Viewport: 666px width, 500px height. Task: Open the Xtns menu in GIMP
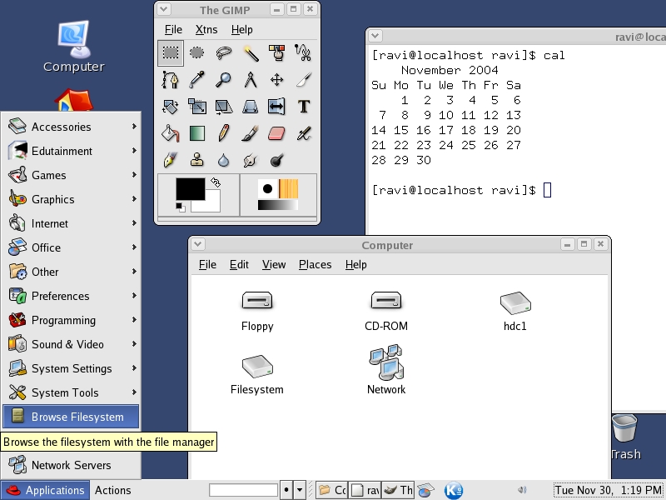click(x=206, y=30)
